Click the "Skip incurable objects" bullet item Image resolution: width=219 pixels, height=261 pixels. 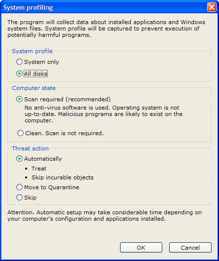point(63,177)
